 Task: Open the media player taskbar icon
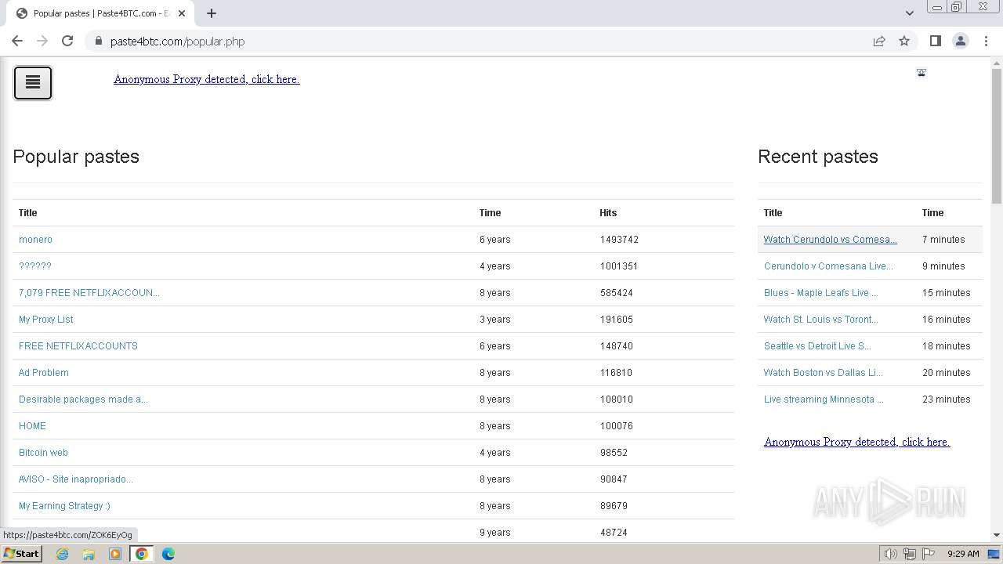115,554
